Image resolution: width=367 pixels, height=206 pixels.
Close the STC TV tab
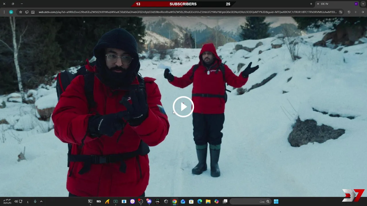click(318, 4)
